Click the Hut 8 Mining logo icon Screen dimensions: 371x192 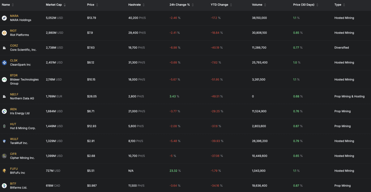click(4, 126)
